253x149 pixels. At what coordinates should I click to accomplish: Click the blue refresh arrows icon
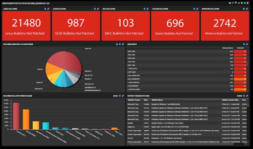tap(233, 3)
